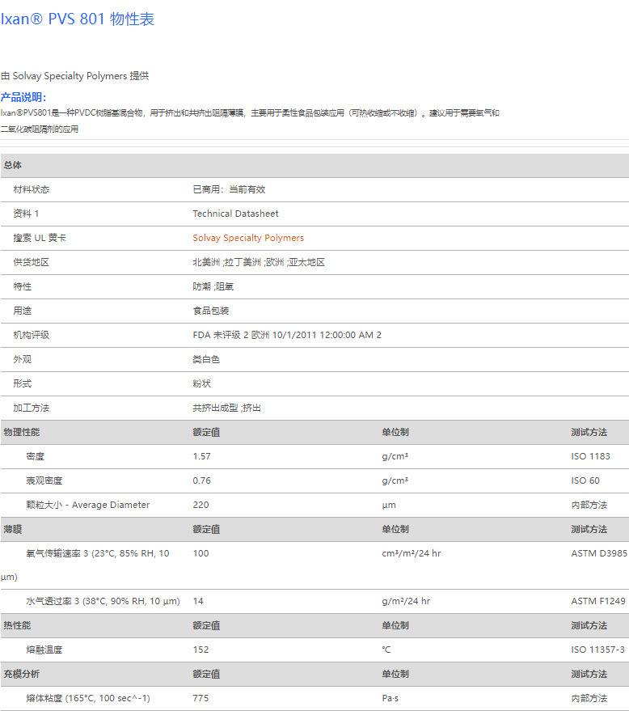Image resolution: width=629 pixels, height=711 pixels.
Task: Select the melting temperature value 152
Action: pos(201,650)
